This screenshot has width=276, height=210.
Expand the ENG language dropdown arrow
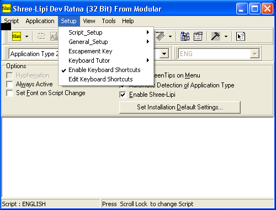[254, 54]
